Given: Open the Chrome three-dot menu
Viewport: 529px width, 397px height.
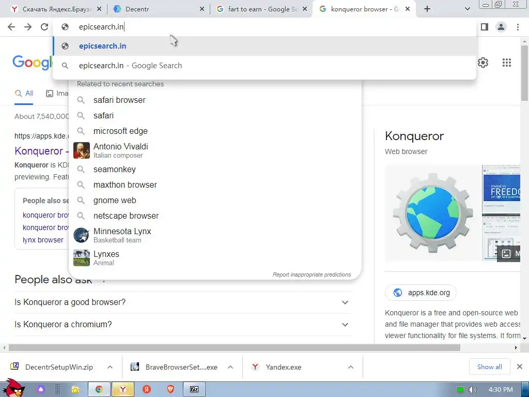Looking at the screenshot, I should [518, 27].
